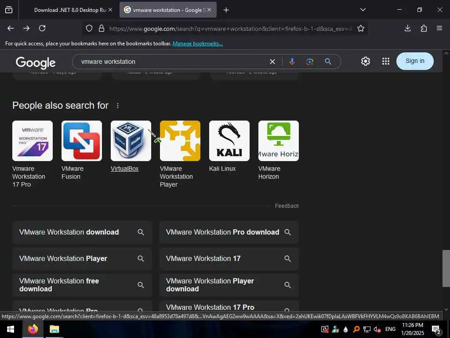
Task: Open the Windows Start menu
Action: point(11,329)
